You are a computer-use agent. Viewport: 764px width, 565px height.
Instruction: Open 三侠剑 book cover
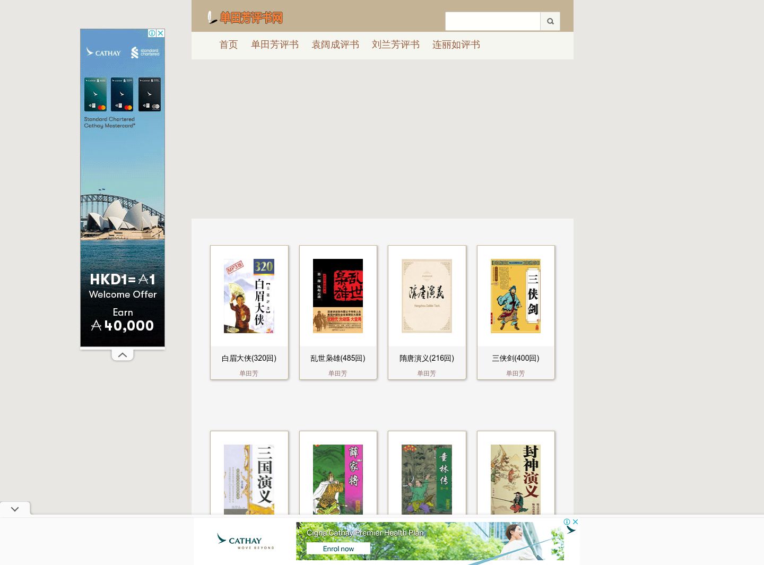516,296
